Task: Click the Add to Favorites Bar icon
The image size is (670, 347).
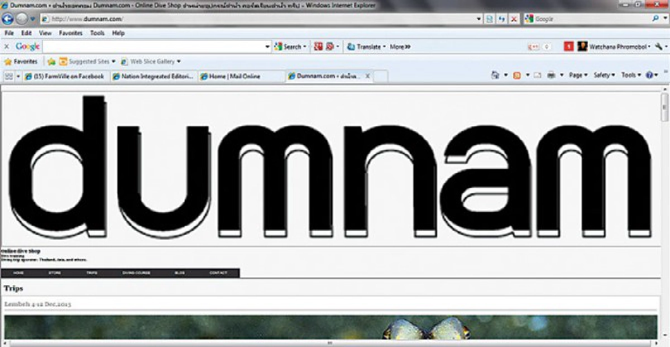Action: pyautogui.click(x=51, y=61)
